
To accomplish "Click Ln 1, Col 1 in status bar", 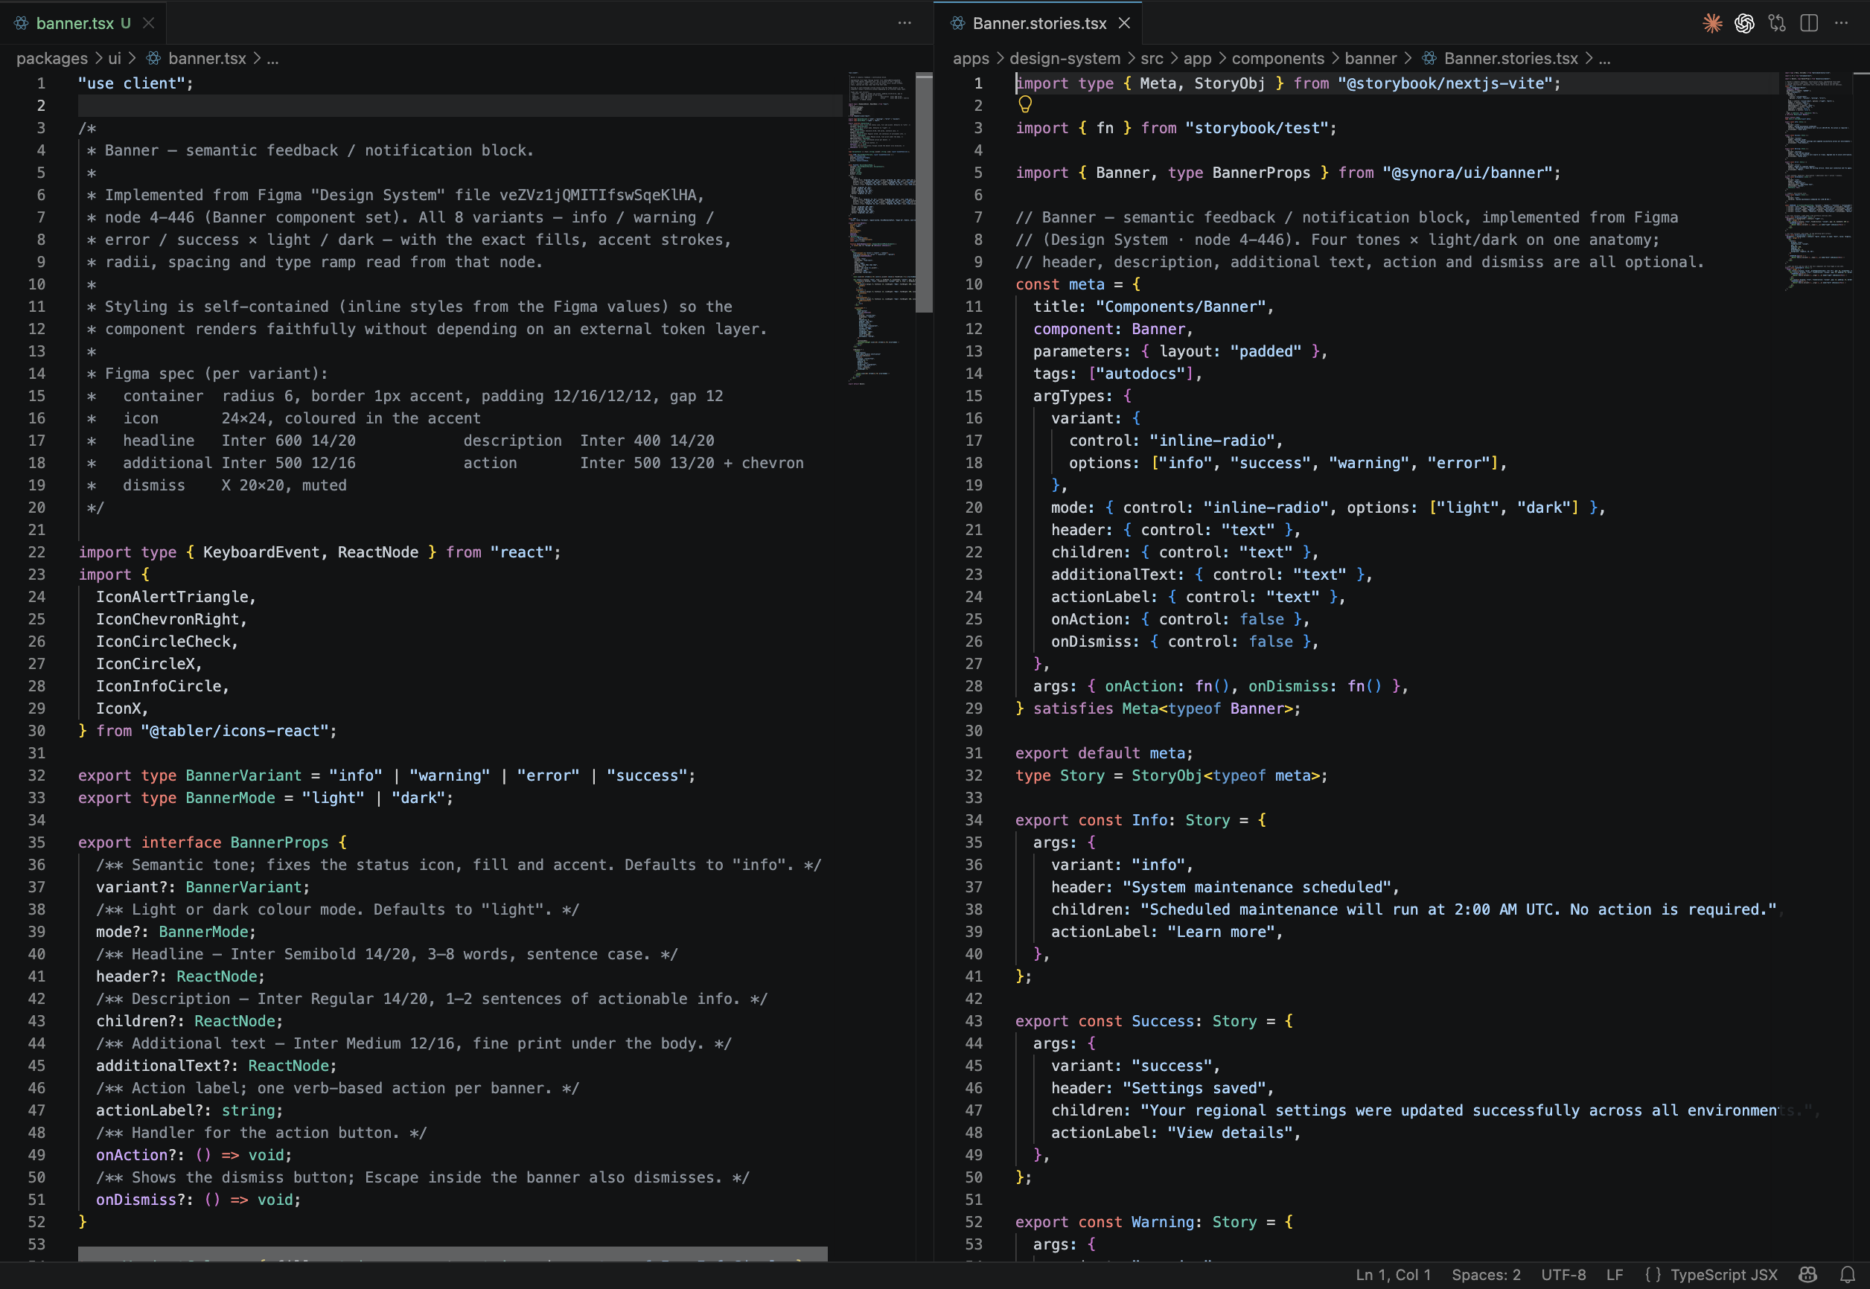I will point(1393,1274).
